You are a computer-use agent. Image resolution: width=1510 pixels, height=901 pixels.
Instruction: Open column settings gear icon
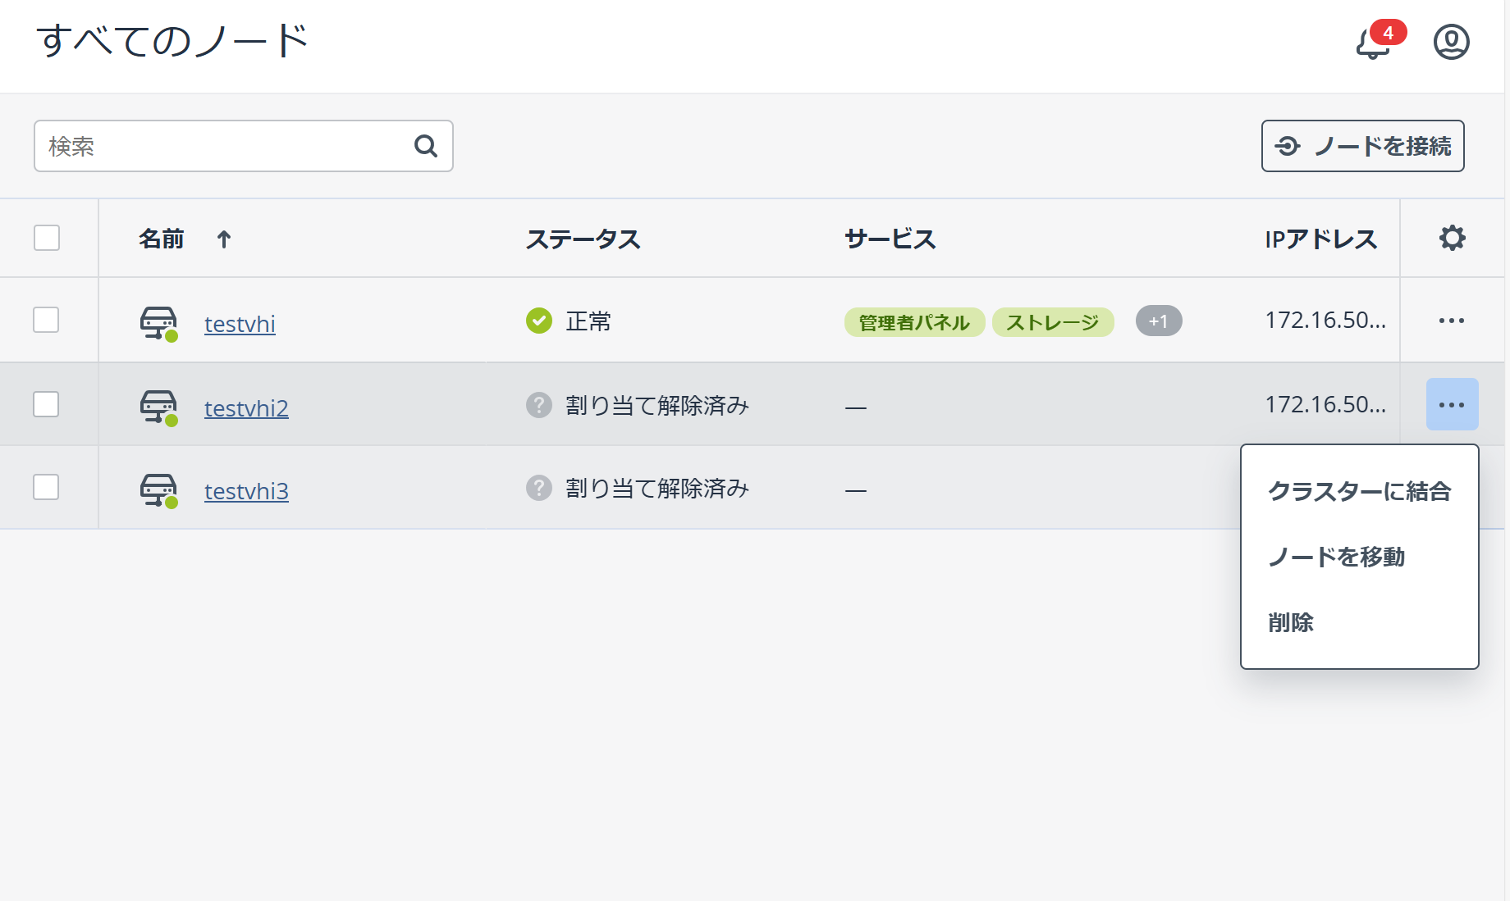point(1452,238)
